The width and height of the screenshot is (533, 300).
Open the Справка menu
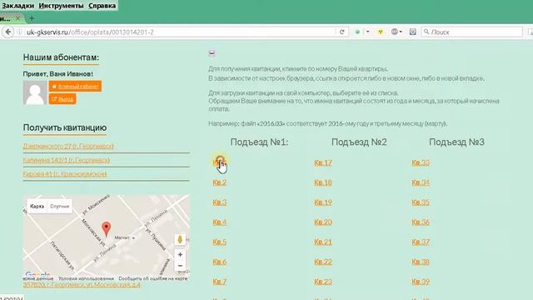click(x=102, y=6)
